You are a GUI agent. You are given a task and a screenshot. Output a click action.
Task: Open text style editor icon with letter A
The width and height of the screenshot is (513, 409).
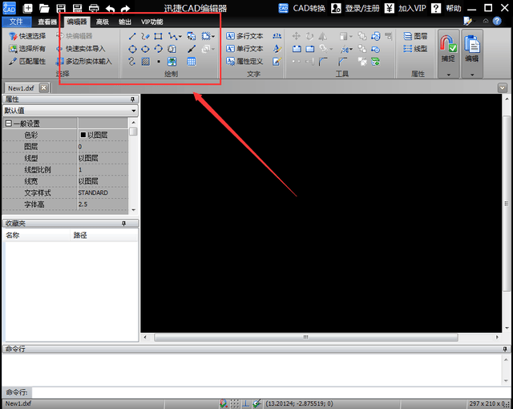[x=277, y=49]
